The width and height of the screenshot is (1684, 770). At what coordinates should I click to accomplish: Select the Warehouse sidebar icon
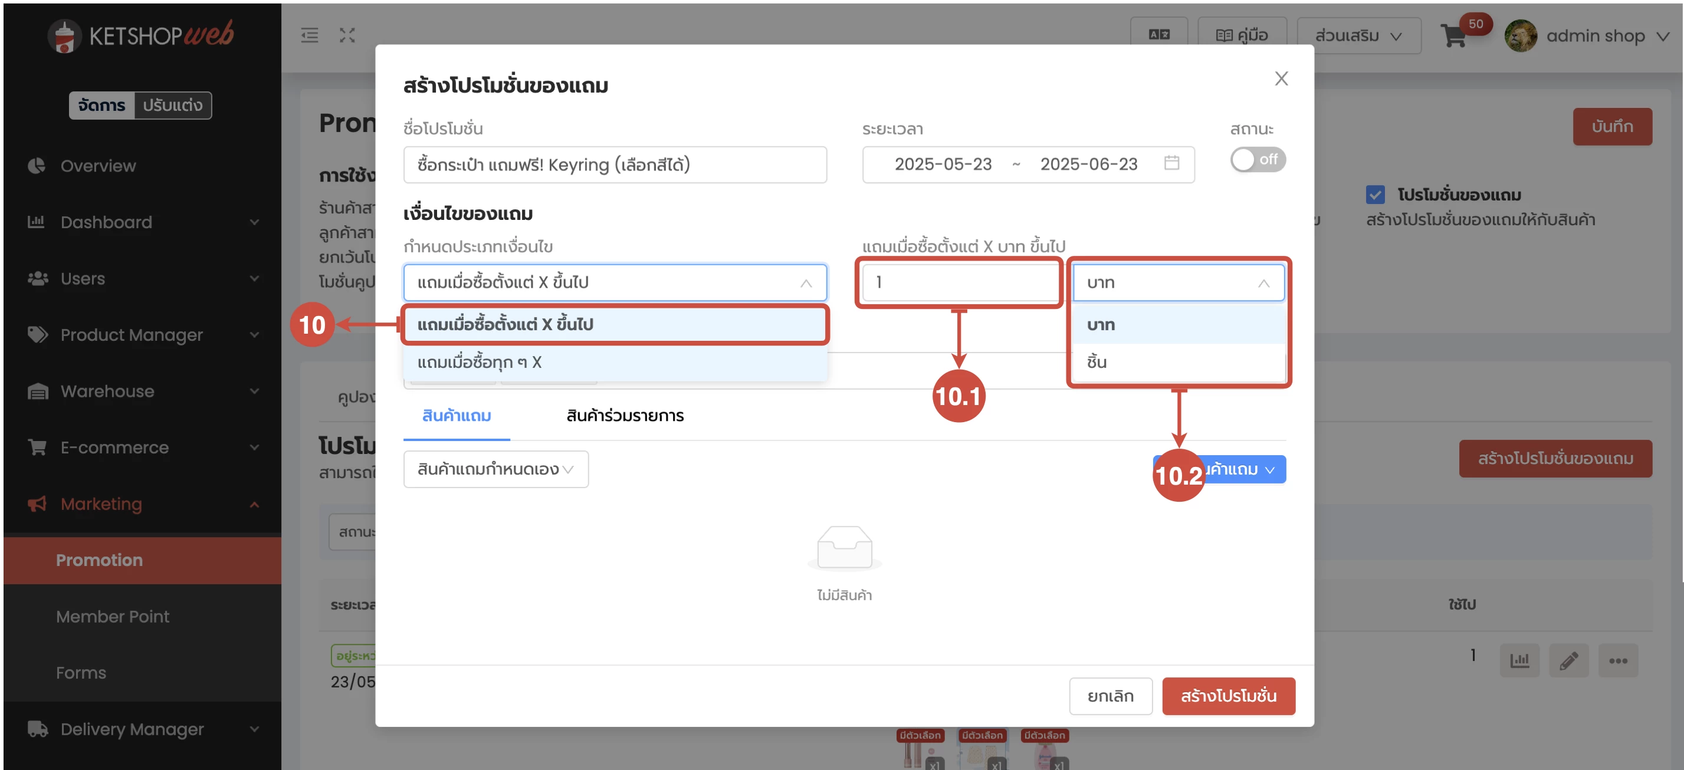pyautogui.click(x=37, y=391)
